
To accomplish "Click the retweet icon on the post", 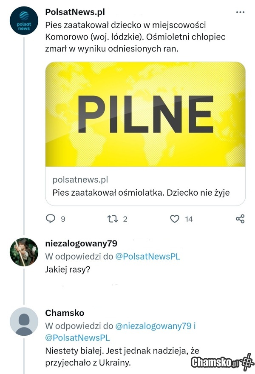I will (113, 219).
